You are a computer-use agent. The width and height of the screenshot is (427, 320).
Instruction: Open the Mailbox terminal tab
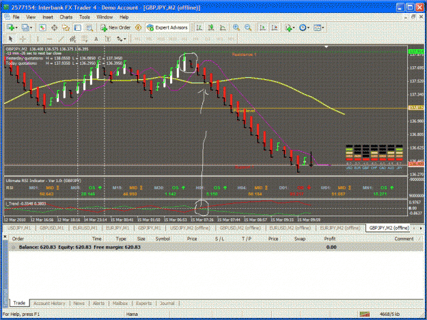(120, 303)
